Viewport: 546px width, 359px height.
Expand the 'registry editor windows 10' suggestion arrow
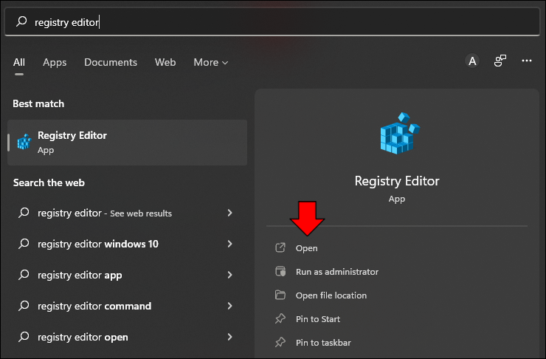coord(229,244)
